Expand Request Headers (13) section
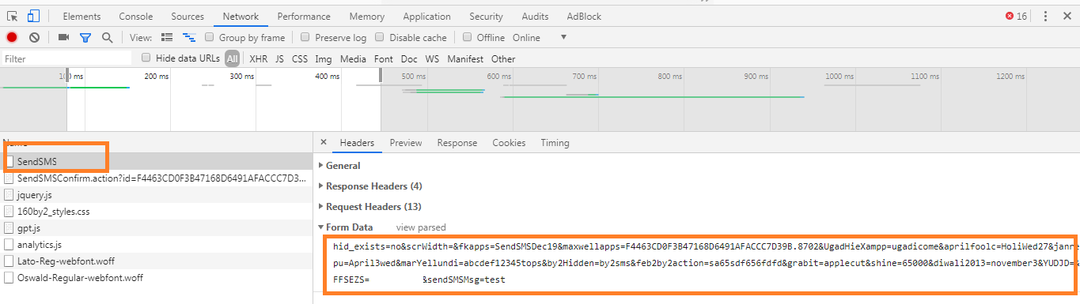1080x304 pixels. pos(369,207)
